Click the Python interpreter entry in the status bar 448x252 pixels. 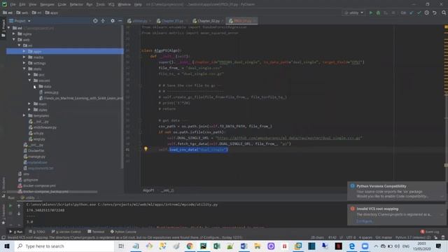click(x=412, y=237)
